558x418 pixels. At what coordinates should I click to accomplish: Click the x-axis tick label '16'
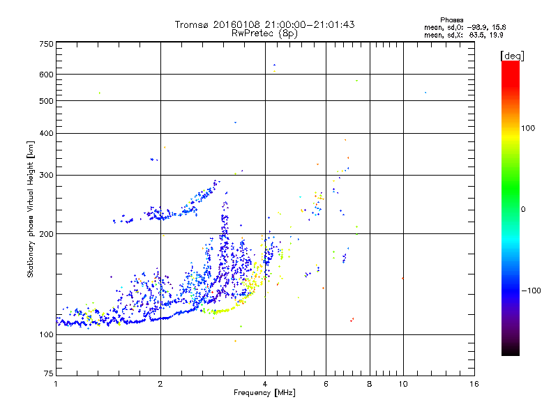pyautogui.click(x=474, y=384)
